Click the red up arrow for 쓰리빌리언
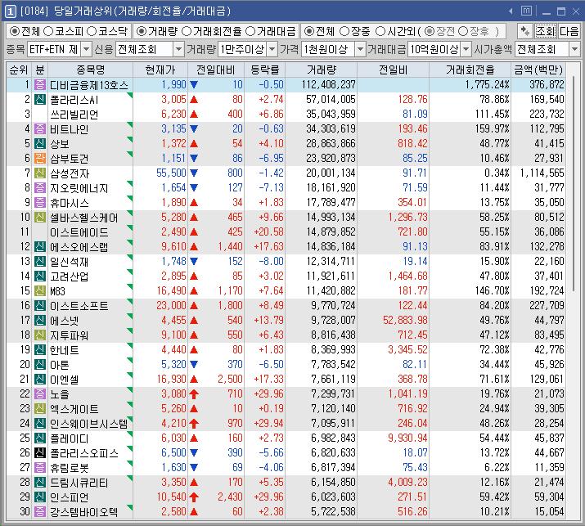Image resolution: width=585 pixels, height=526 pixels. (x=194, y=115)
